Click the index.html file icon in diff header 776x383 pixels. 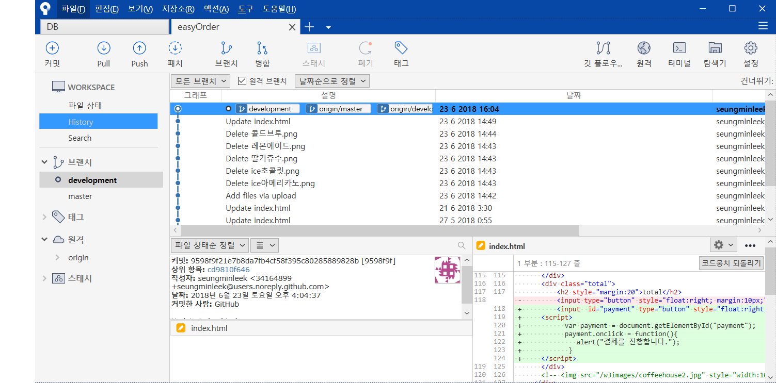click(x=481, y=246)
